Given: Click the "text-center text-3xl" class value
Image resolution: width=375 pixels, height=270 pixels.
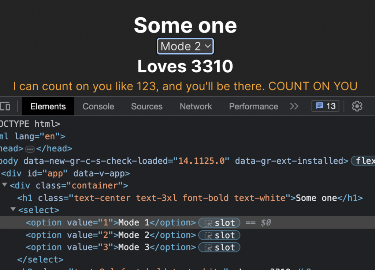Looking at the screenshot, I should coord(126,198).
